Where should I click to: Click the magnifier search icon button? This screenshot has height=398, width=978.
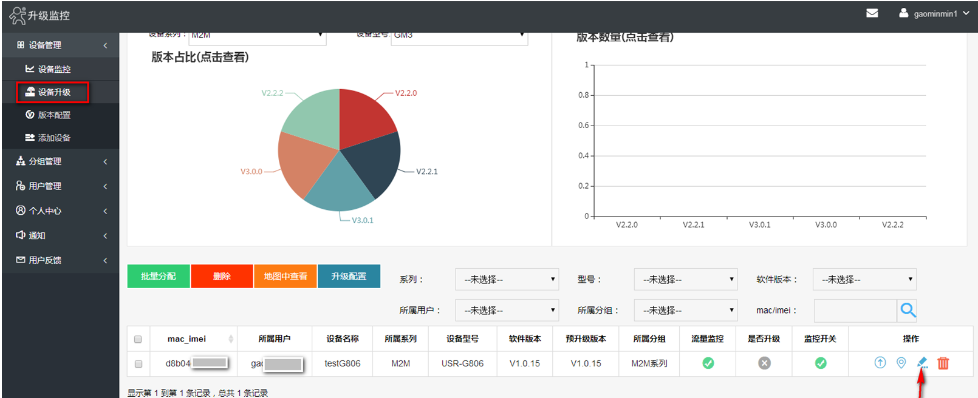[x=908, y=310]
